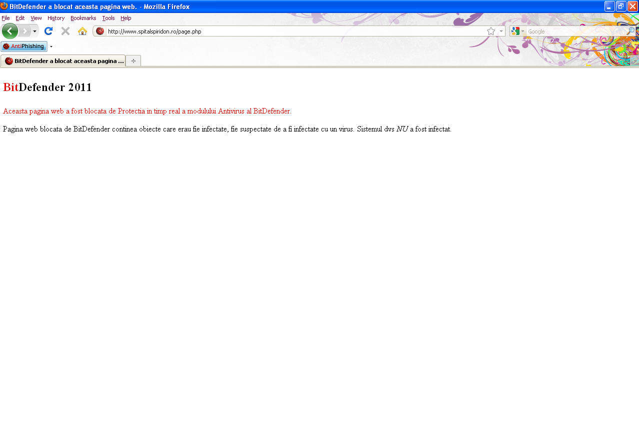Open the File menu

[5, 18]
